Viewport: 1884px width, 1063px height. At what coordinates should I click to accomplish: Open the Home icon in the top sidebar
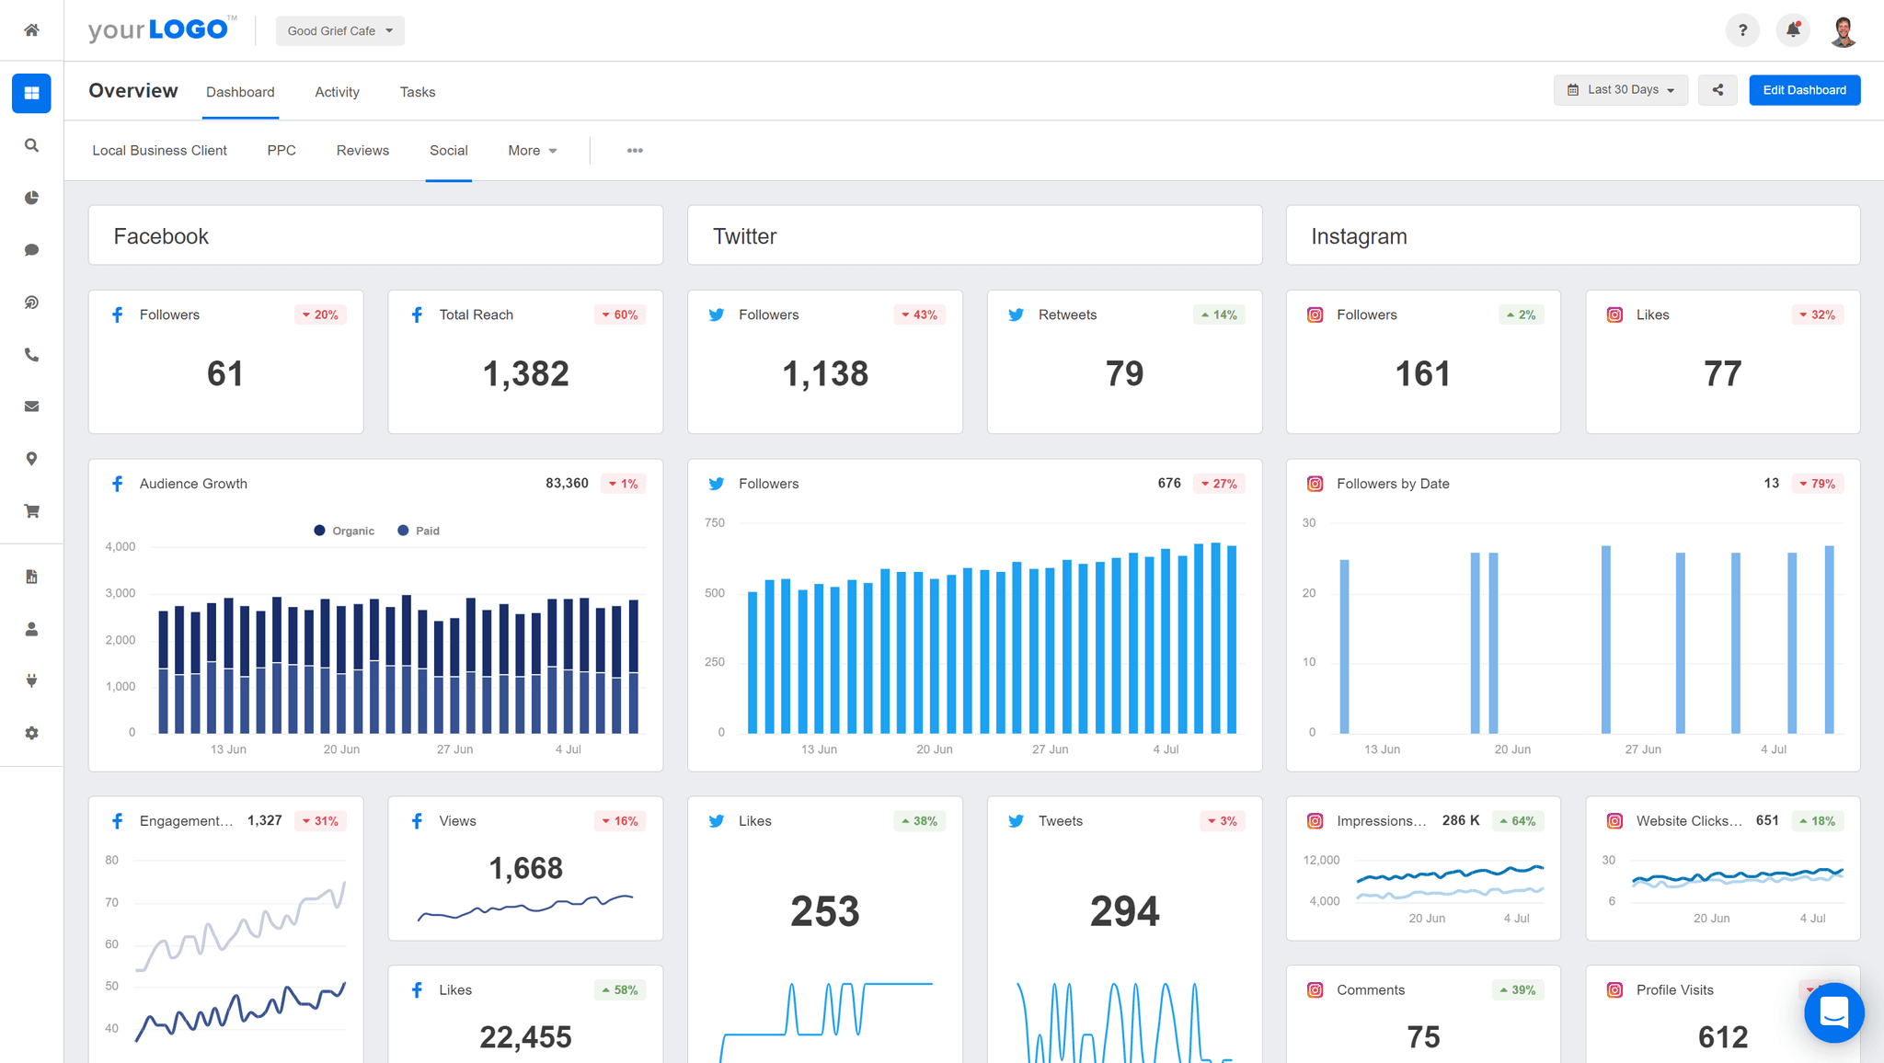[x=30, y=29]
